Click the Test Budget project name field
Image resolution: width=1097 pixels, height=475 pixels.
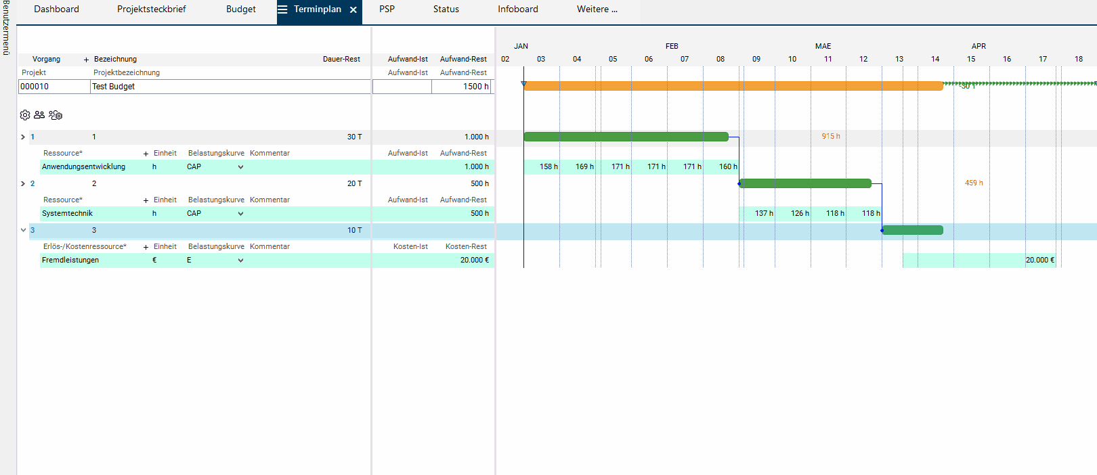[x=230, y=87]
